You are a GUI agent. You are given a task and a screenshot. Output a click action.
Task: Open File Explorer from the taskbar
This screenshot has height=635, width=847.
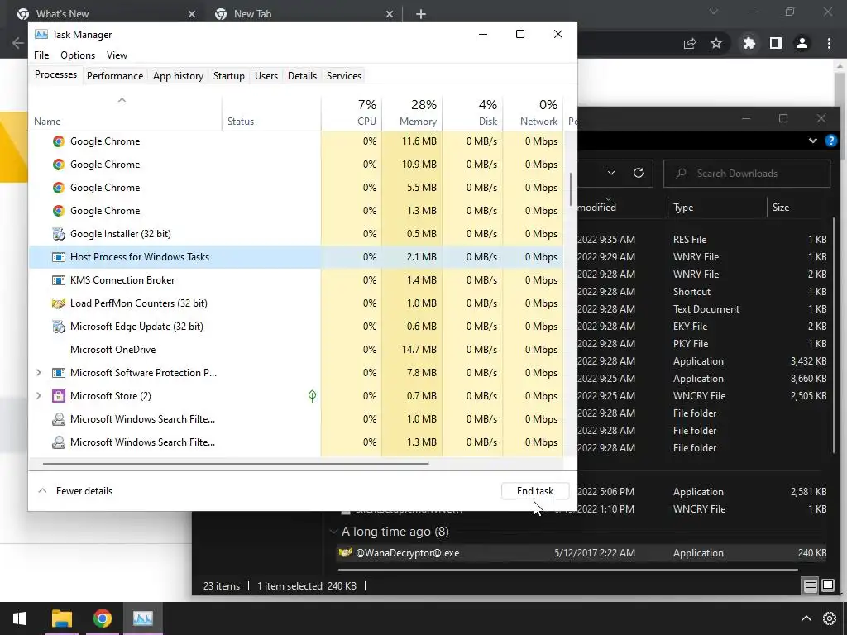(x=61, y=618)
